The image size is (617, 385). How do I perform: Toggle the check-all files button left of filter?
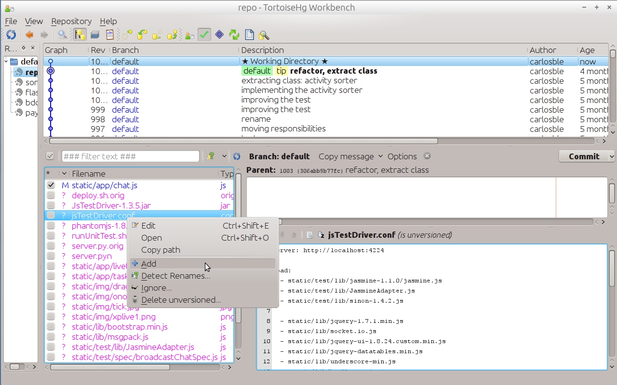click(50, 156)
